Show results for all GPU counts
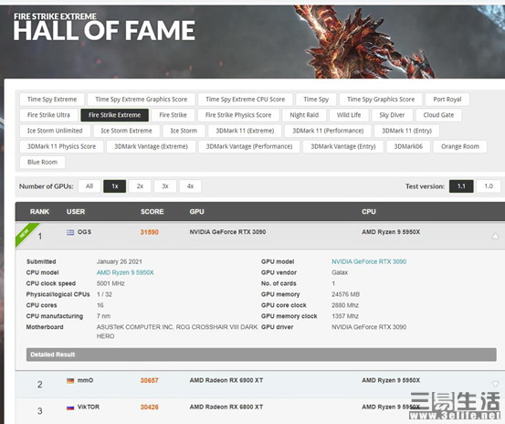The image size is (505, 424). point(89,186)
